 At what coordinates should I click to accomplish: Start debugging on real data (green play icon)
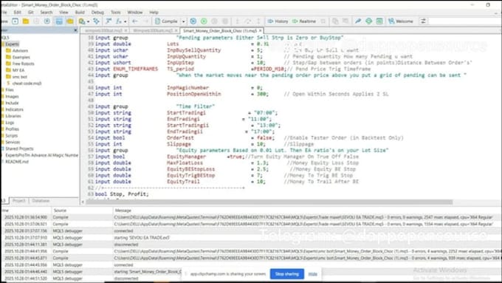coord(204,21)
